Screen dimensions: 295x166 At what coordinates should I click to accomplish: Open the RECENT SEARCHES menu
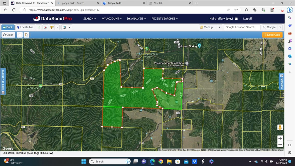coord(164,18)
